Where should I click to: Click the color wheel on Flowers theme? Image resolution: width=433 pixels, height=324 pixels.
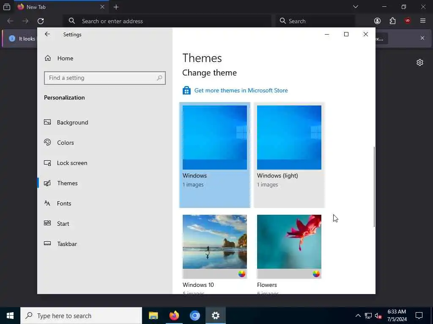[x=316, y=273]
